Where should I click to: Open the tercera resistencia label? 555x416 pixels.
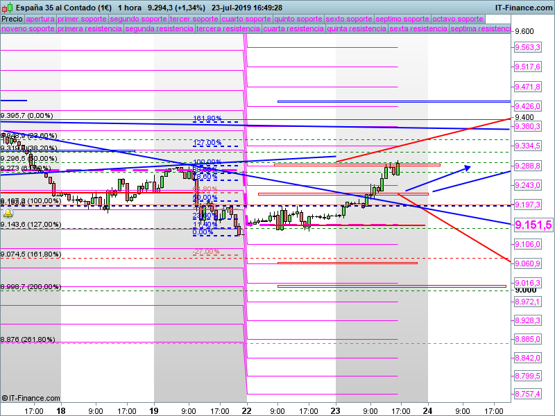click(228, 28)
